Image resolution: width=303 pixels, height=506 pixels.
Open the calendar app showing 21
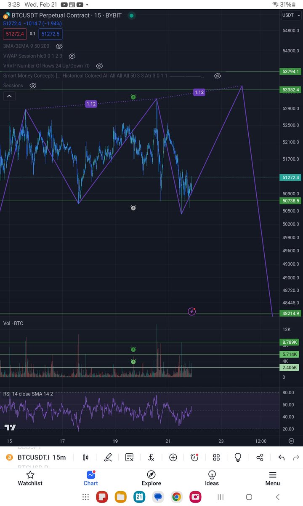(139, 497)
